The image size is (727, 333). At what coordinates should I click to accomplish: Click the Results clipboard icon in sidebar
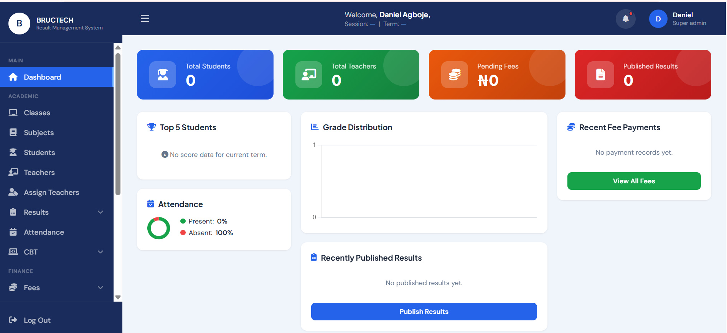pos(13,212)
